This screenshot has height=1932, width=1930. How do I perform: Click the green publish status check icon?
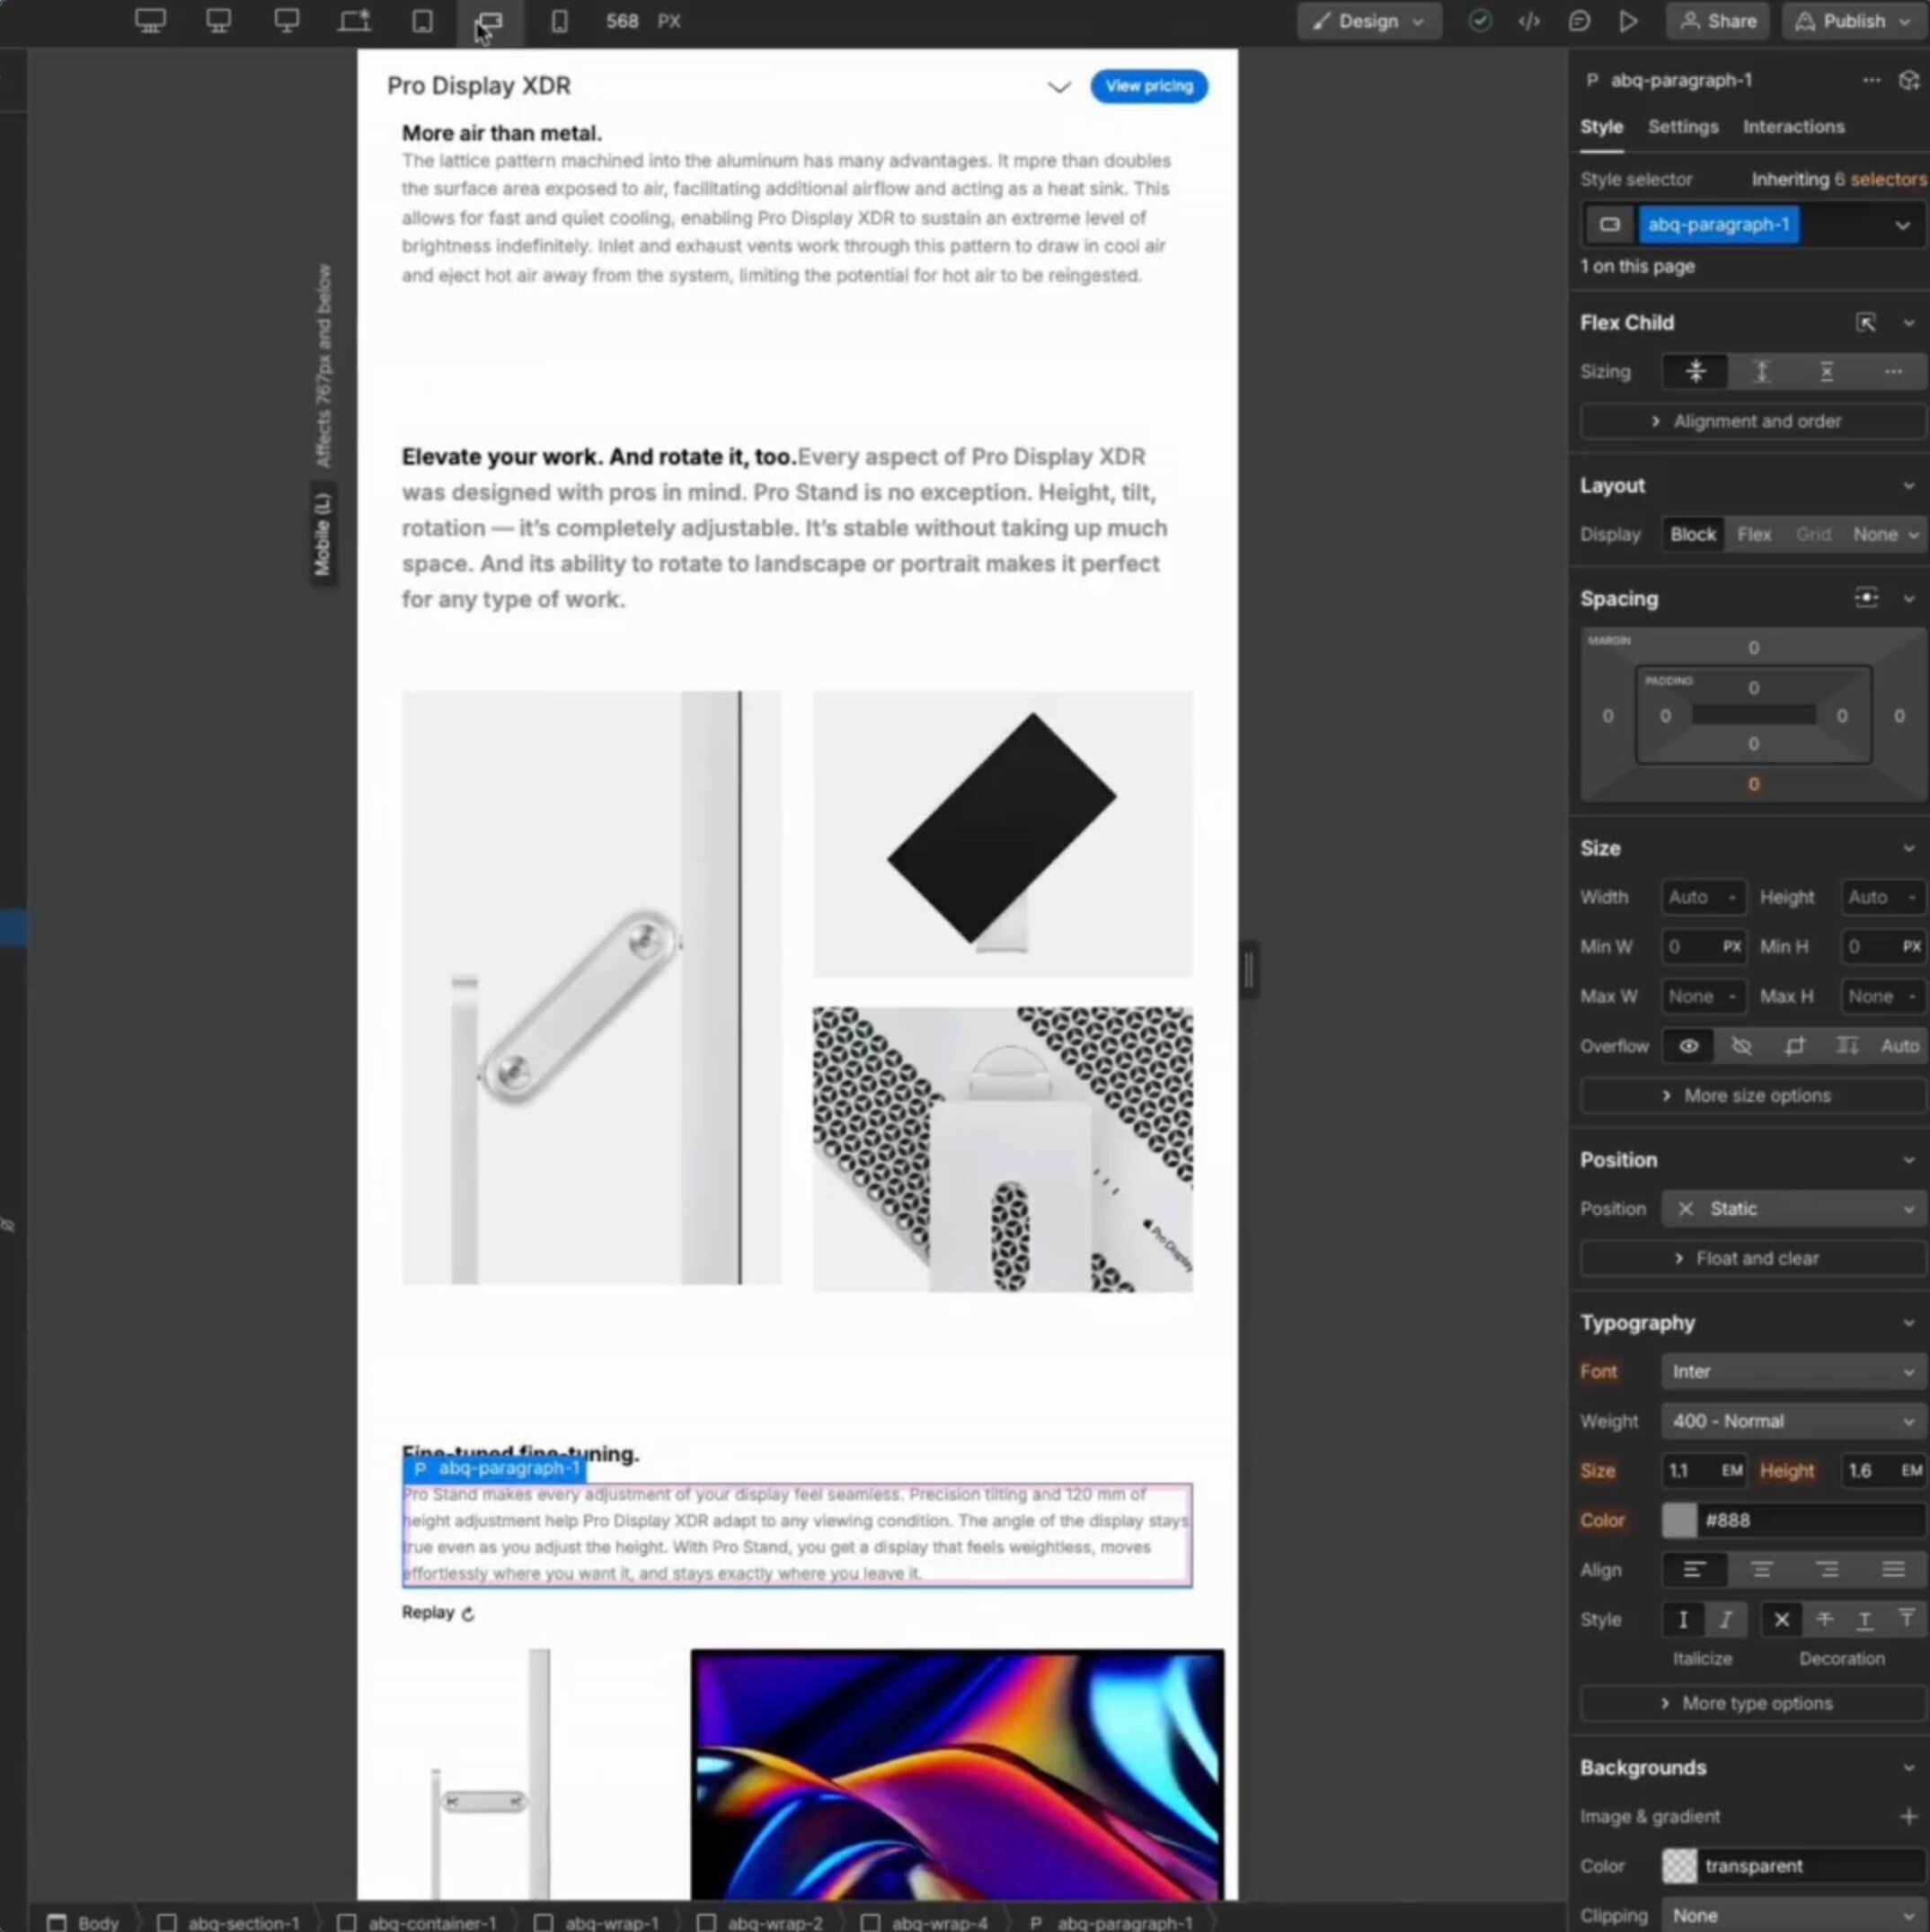[1480, 21]
